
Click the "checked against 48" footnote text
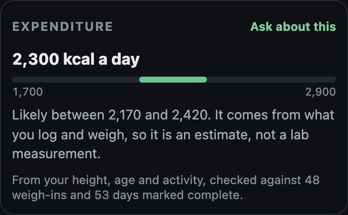point(264,180)
